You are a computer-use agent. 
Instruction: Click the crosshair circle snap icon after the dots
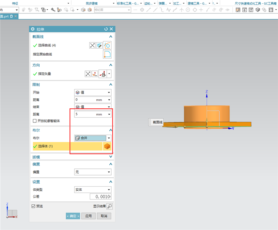pyautogui.click(x=142, y=10)
